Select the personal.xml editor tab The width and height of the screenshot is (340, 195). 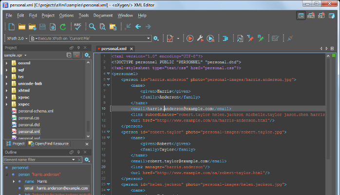click(113, 49)
